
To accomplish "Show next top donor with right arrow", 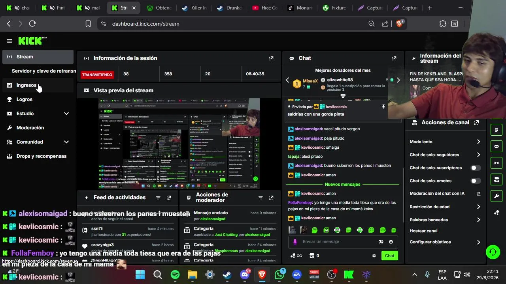I will tap(398, 80).
